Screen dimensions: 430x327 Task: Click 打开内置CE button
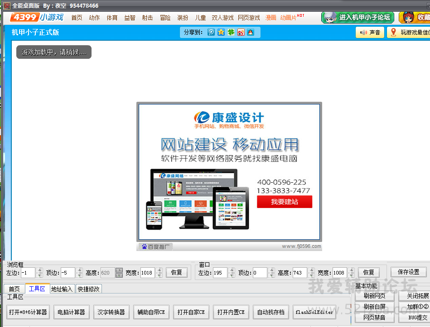coord(231,312)
